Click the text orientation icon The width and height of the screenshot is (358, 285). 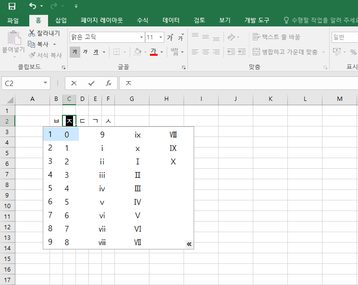(x=231, y=37)
